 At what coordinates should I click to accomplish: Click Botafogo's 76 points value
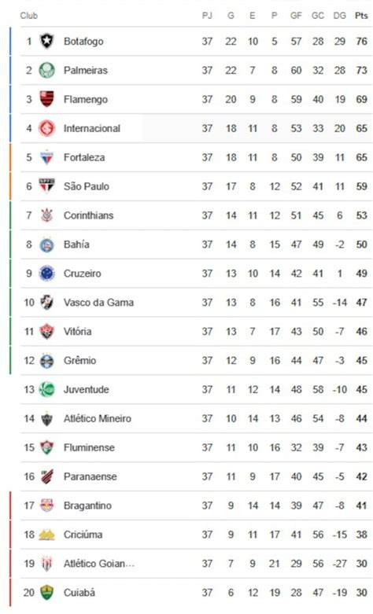point(361,41)
